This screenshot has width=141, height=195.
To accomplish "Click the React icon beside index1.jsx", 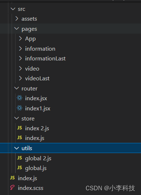I will [x=20, y=108].
